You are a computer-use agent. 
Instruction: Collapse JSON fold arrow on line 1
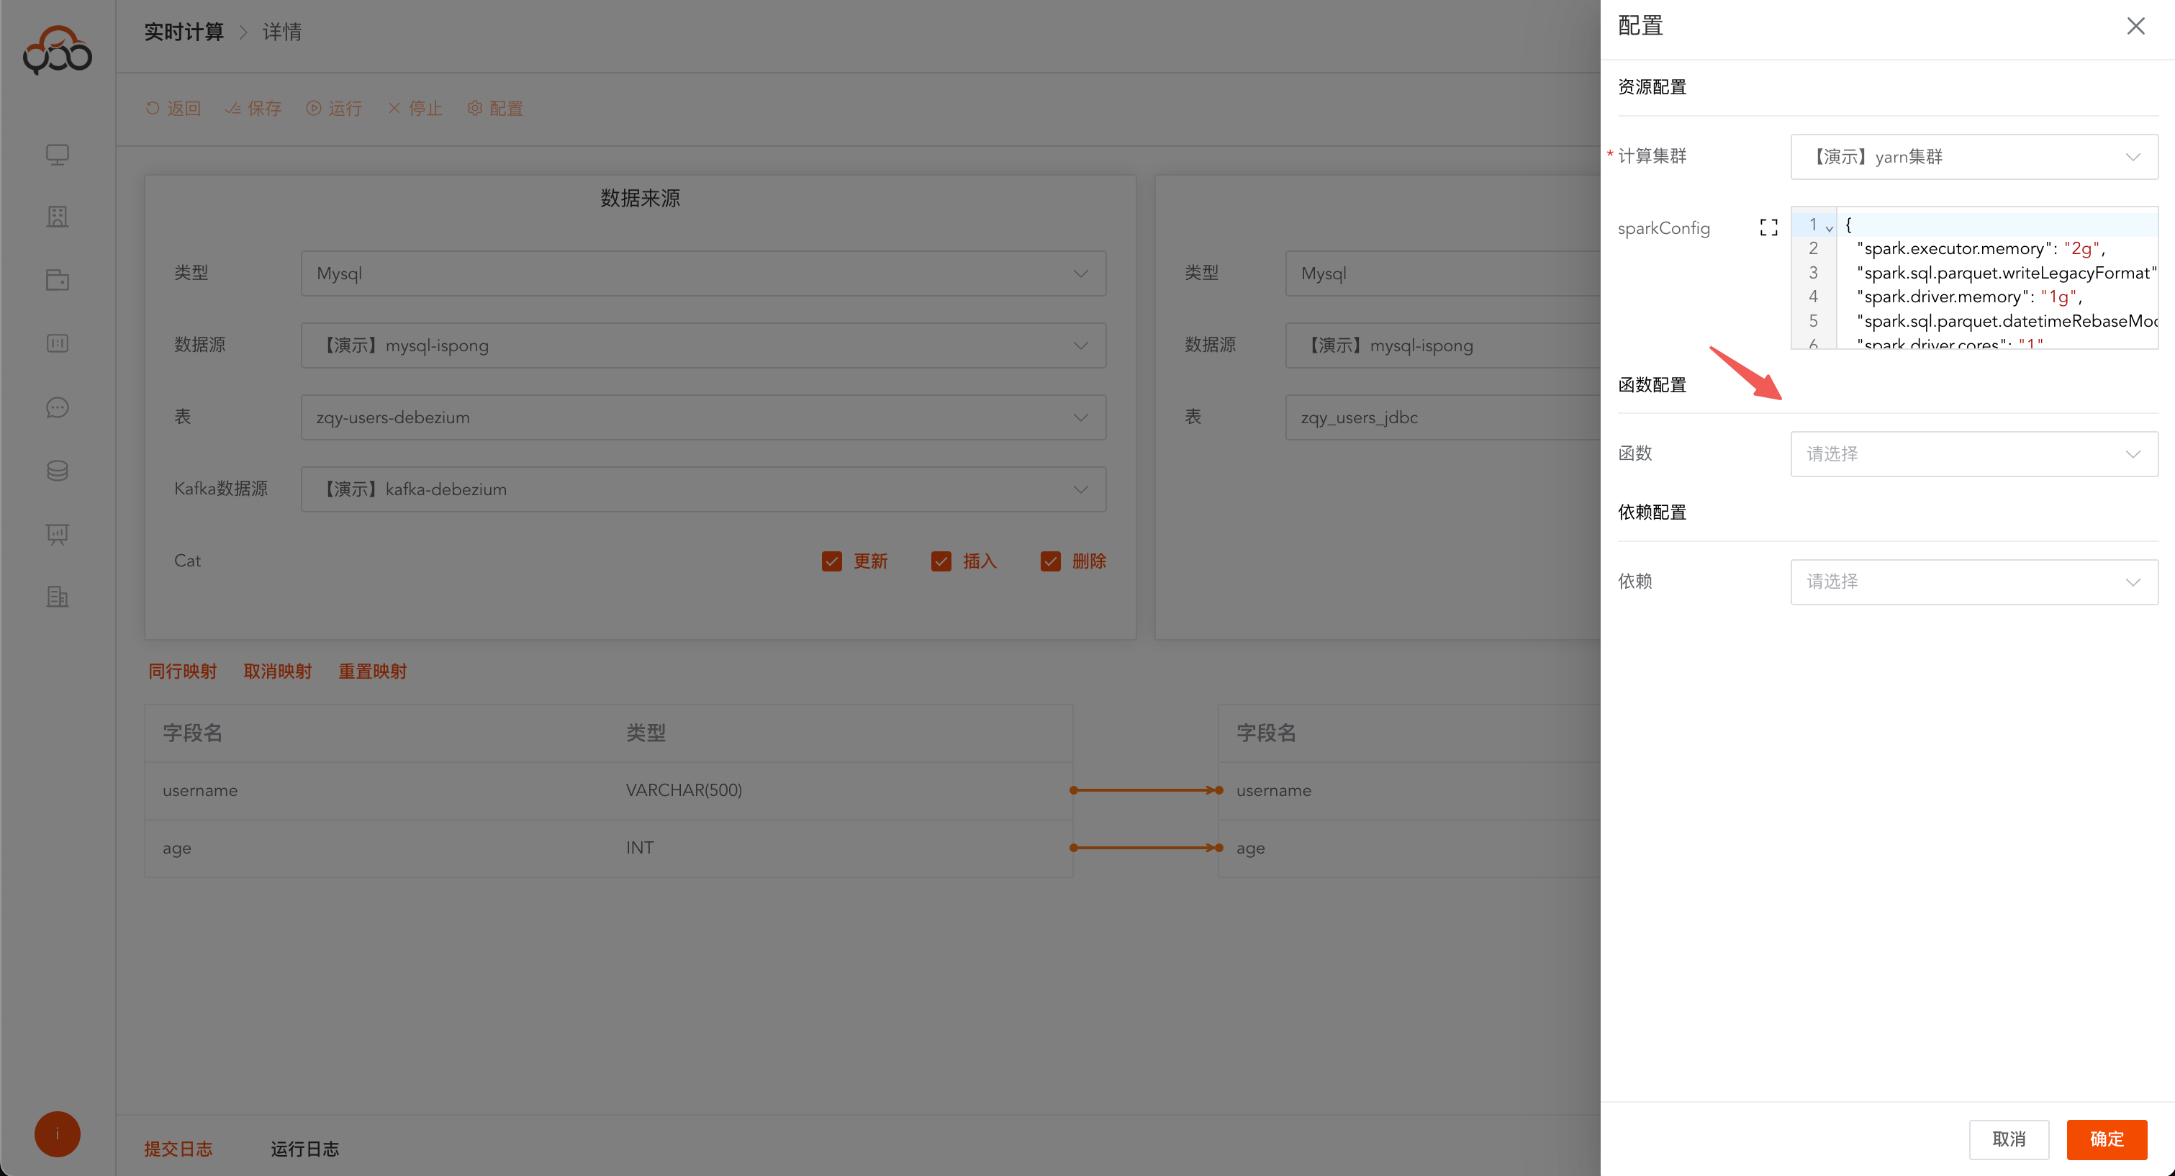[x=1829, y=228]
